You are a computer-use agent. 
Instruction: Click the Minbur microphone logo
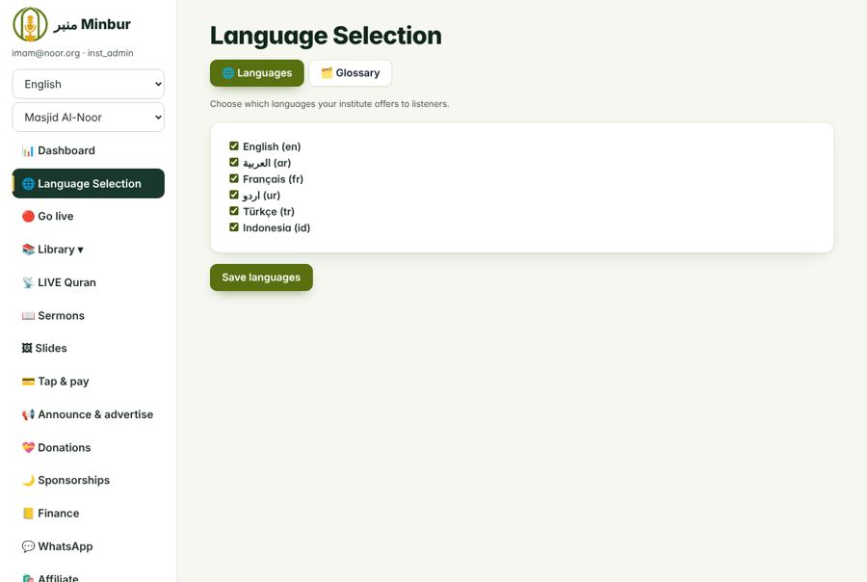30,24
